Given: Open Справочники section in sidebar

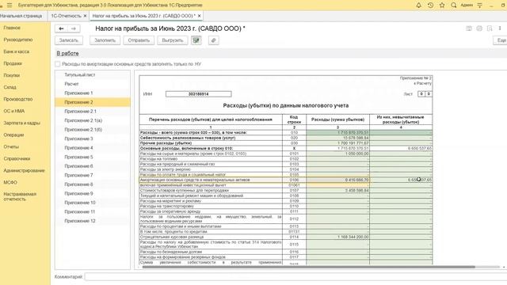Looking at the screenshot, I should 17,158.
